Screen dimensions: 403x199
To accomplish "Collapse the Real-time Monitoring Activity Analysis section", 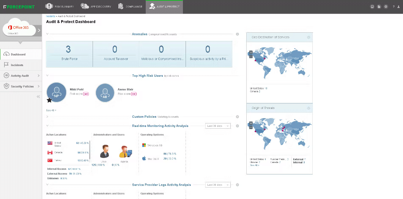I will 47,126.
